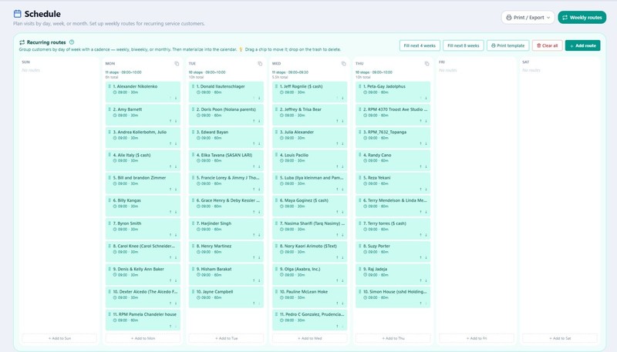The height and width of the screenshot is (352, 617).
Task: Click Add to Thu
Action: point(393,338)
